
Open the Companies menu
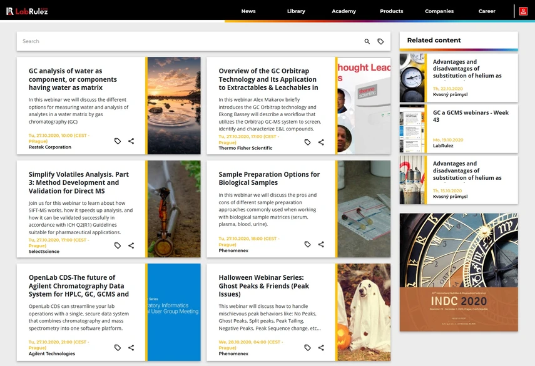439,11
